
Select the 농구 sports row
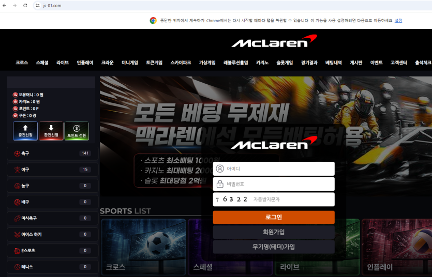[x=53, y=186]
